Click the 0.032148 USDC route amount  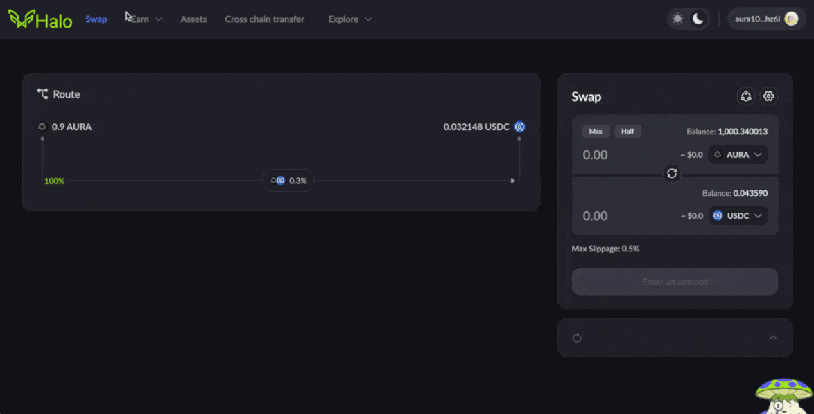(x=476, y=127)
